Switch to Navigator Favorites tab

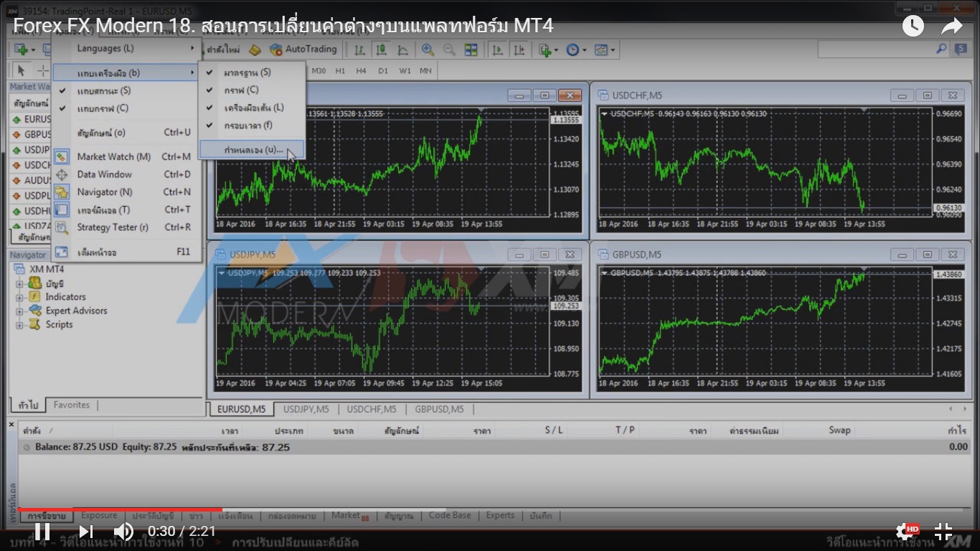coord(72,405)
